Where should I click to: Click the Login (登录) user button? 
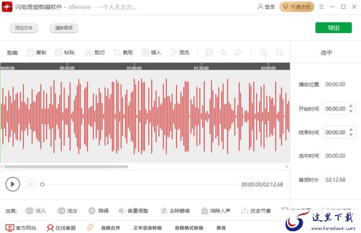pyautogui.click(x=266, y=7)
